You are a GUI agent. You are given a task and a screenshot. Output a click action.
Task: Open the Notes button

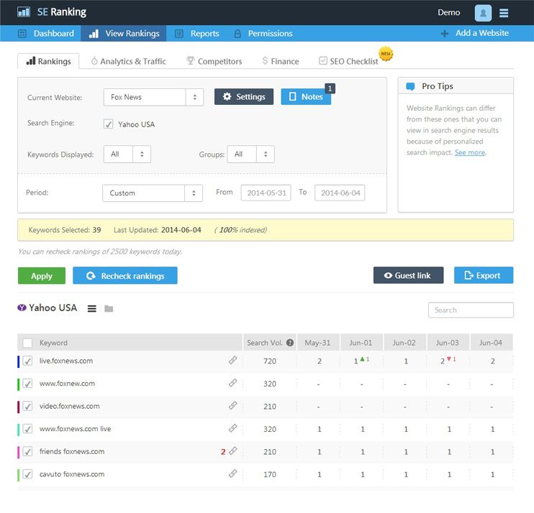click(x=306, y=96)
